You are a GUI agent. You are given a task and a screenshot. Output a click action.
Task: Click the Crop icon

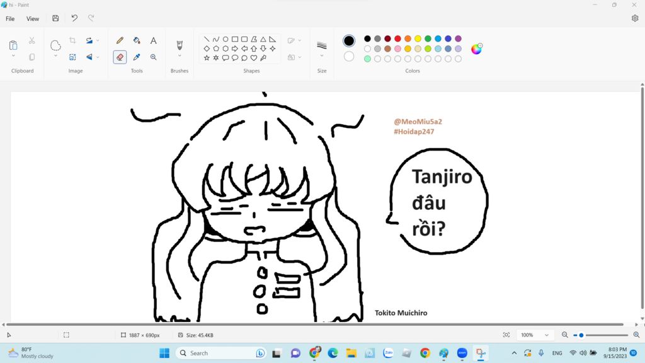pyautogui.click(x=72, y=40)
